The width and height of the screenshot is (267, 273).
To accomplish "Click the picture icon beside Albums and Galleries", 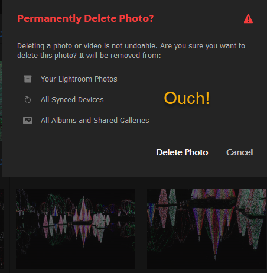I will coord(27,120).
